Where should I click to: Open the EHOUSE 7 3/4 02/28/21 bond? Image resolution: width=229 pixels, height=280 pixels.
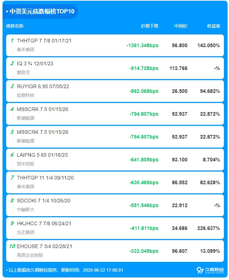(44, 246)
